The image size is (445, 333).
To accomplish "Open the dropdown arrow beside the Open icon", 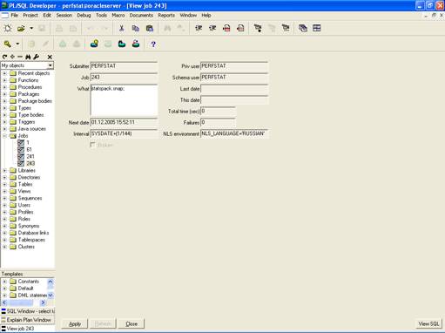I will coord(31,28).
